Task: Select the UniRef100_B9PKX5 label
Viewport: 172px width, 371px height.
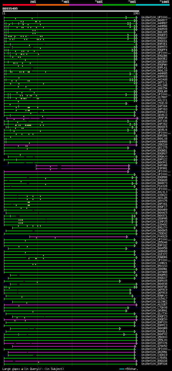Action: 154,281
